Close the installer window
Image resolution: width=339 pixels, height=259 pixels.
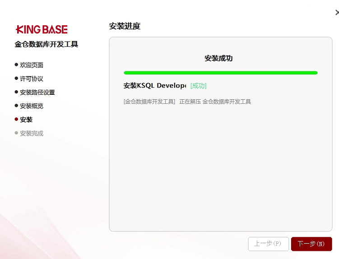[x=337, y=13]
